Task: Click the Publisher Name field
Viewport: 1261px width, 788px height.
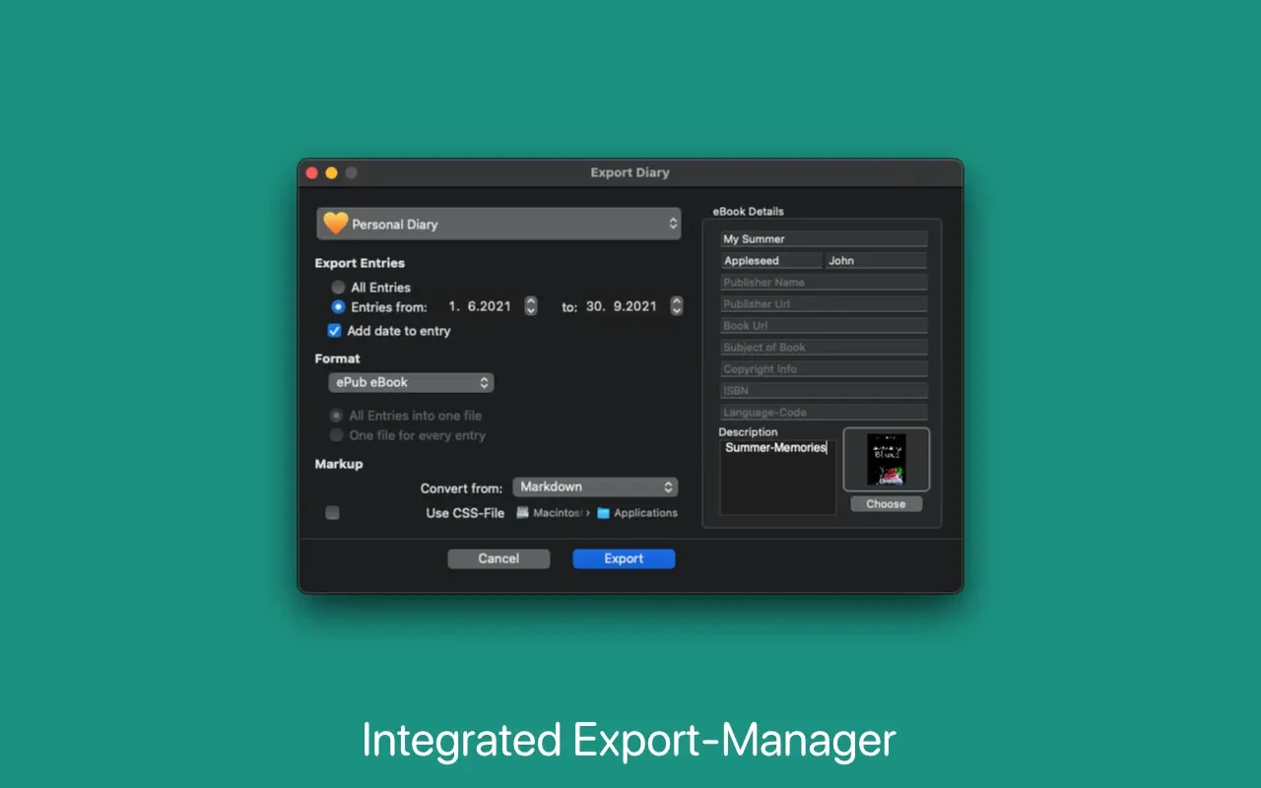Action: click(824, 283)
